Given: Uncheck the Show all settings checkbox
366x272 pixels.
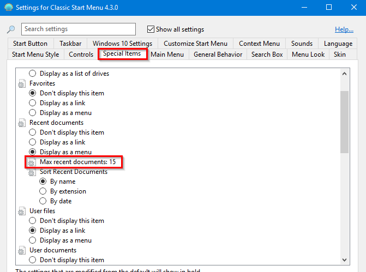Looking at the screenshot, I should (151, 29).
